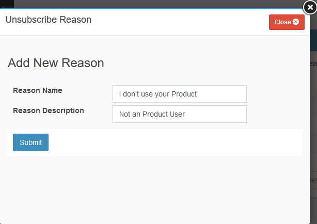Focus the Reason Description text field
The image size is (317, 224).
pos(179,114)
